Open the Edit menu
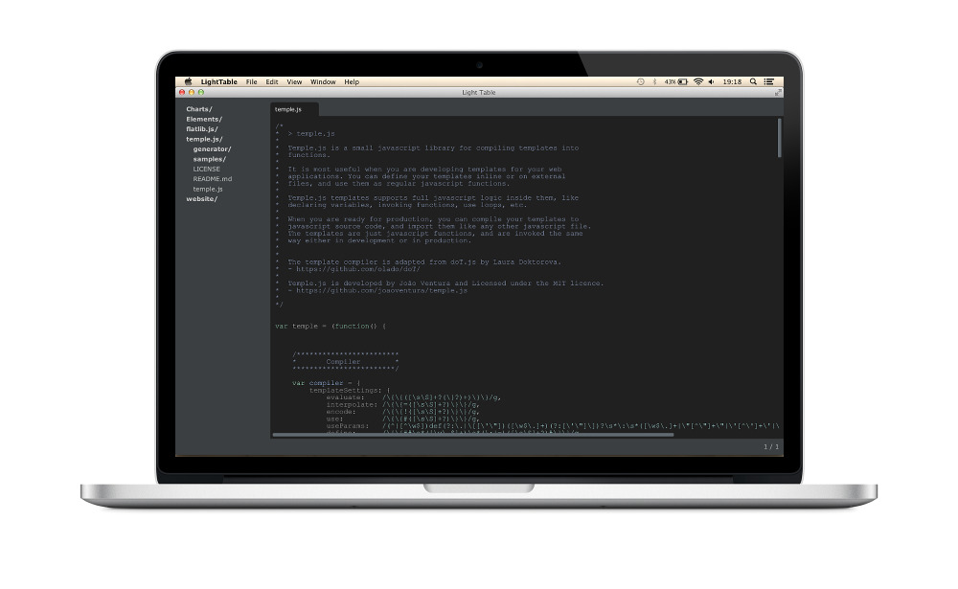Image resolution: width=958 pixels, height=589 pixels. (x=272, y=81)
